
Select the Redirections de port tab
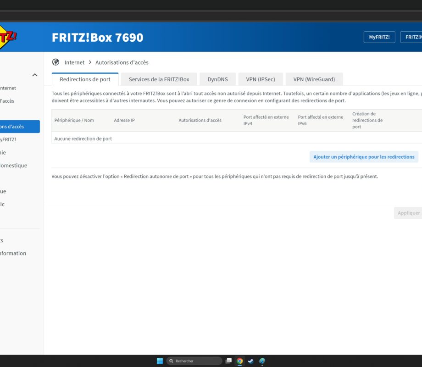click(85, 79)
